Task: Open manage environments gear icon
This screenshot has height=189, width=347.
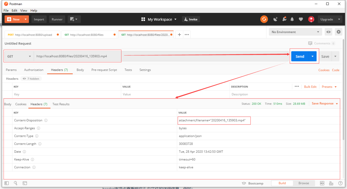Action: coord(339,32)
